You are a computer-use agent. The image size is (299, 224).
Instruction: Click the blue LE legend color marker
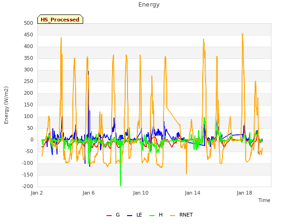(129, 216)
